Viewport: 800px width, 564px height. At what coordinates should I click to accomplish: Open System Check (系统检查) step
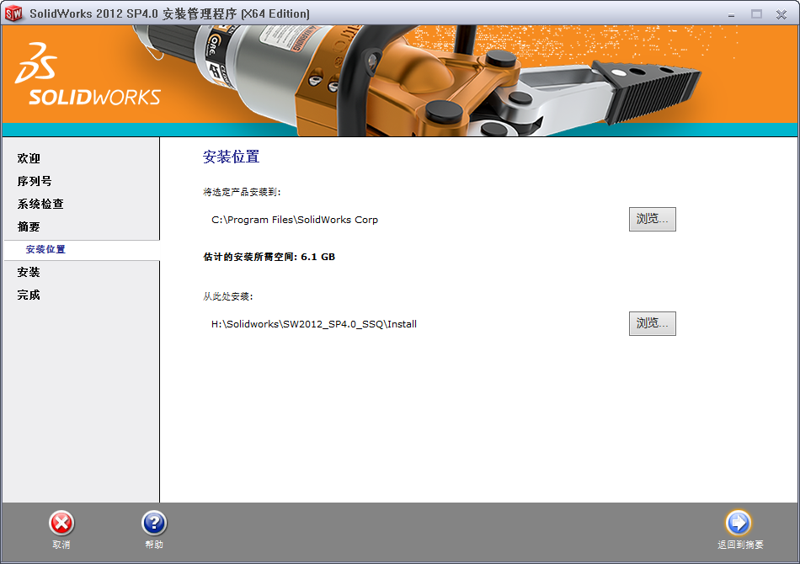coord(40,204)
